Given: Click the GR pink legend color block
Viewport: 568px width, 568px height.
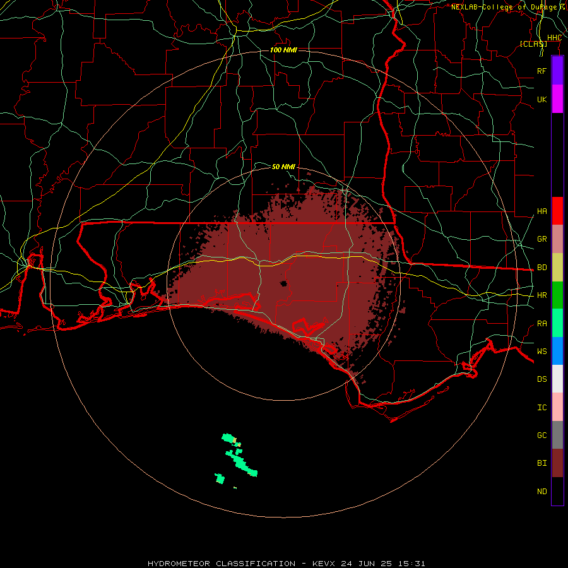Looking at the screenshot, I should click(557, 239).
